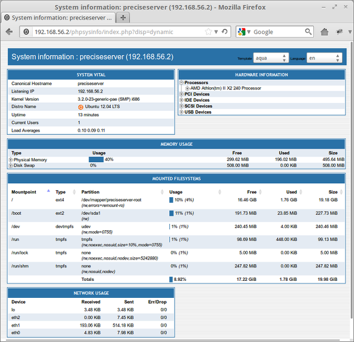Go to the Firefox home page icon
The width and height of the screenshot is (354, 342).
pos(324,32)
